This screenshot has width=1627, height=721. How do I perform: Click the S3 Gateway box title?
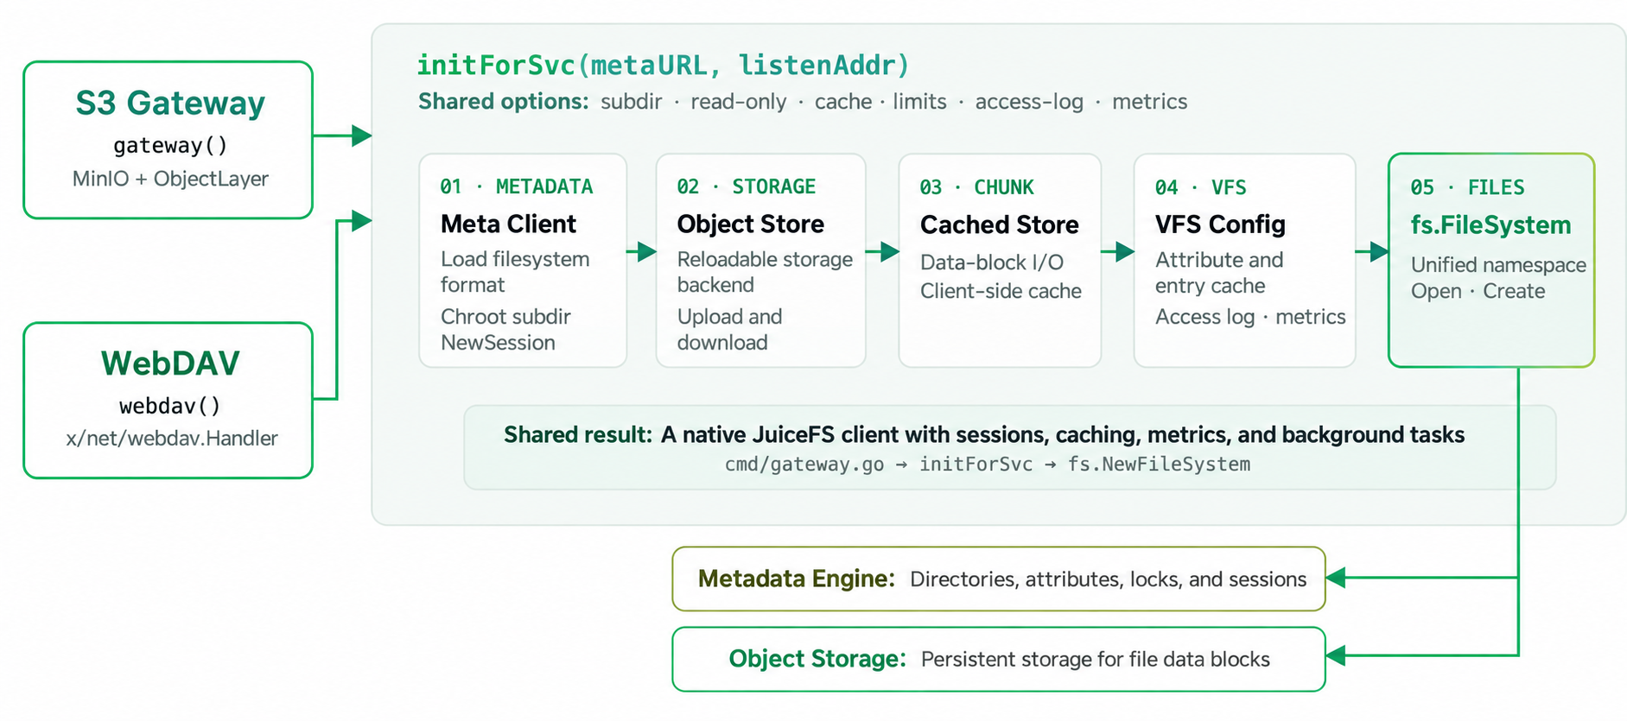pyautogui.click(x=170, y=104)
